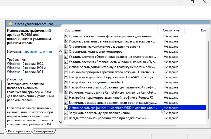Screen dimensions: 211x139
Task: Click Не задана status of Всегда отображать рабочий стол
Action: coord(171,118)
